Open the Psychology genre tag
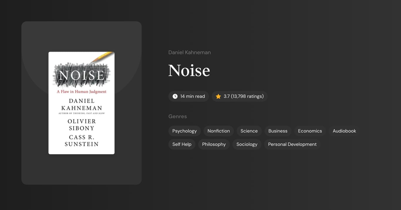The width and height of the screenshot is (401, 210). click(184, 131)
